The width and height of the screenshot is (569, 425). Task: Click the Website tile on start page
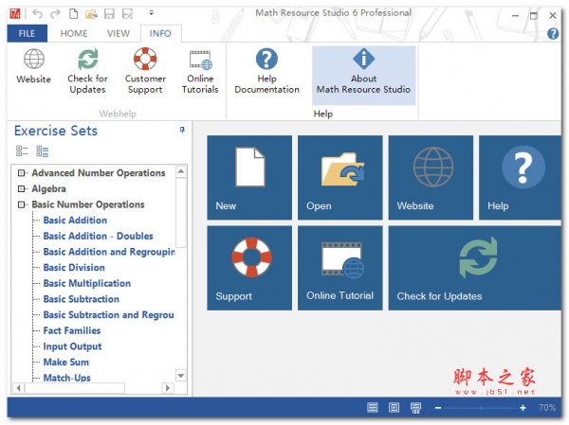(x=431, y=178)
